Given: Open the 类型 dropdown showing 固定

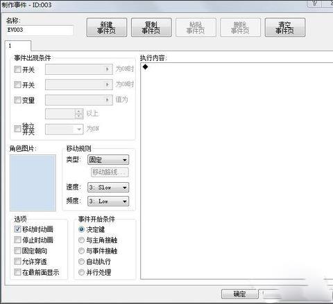Looking at the screenshot, I should point(108,160).
